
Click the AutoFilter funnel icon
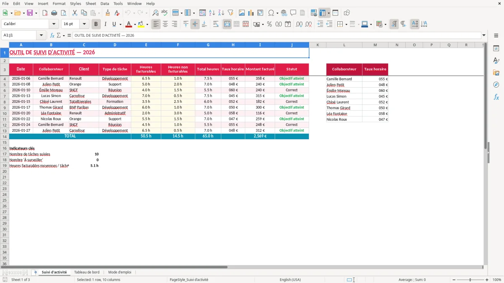pyautogui.click(x=231, y=13)
